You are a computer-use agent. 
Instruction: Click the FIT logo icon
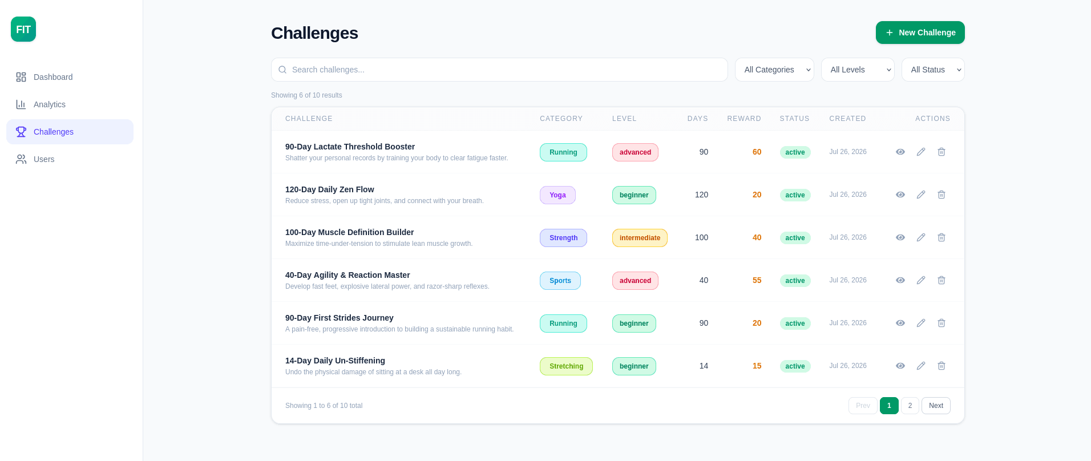pos(23,29)
